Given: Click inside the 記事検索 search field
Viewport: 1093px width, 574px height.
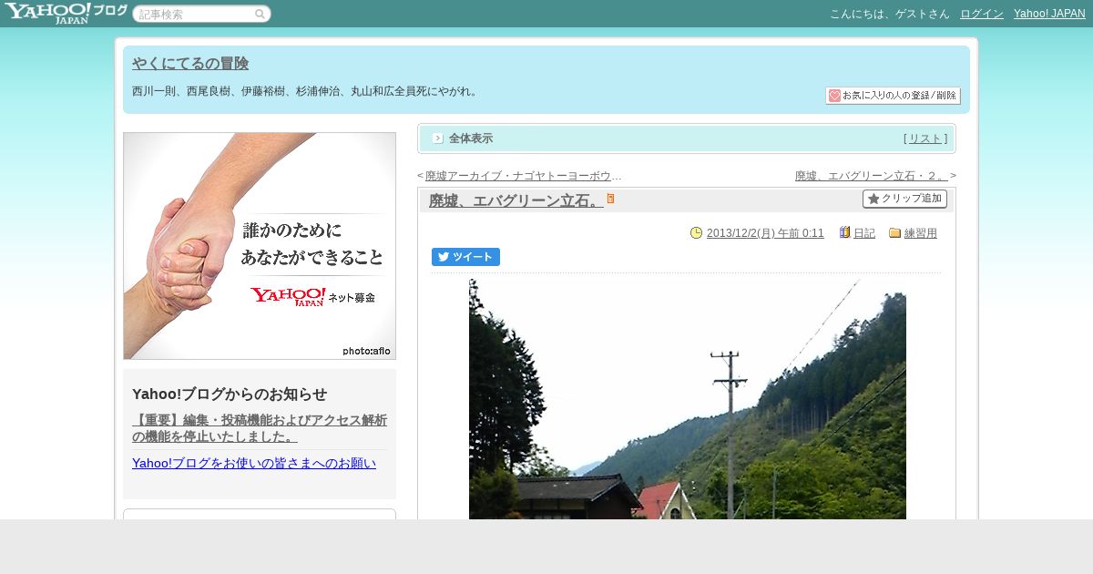Looking at the screenshot, I should (195, 14).
